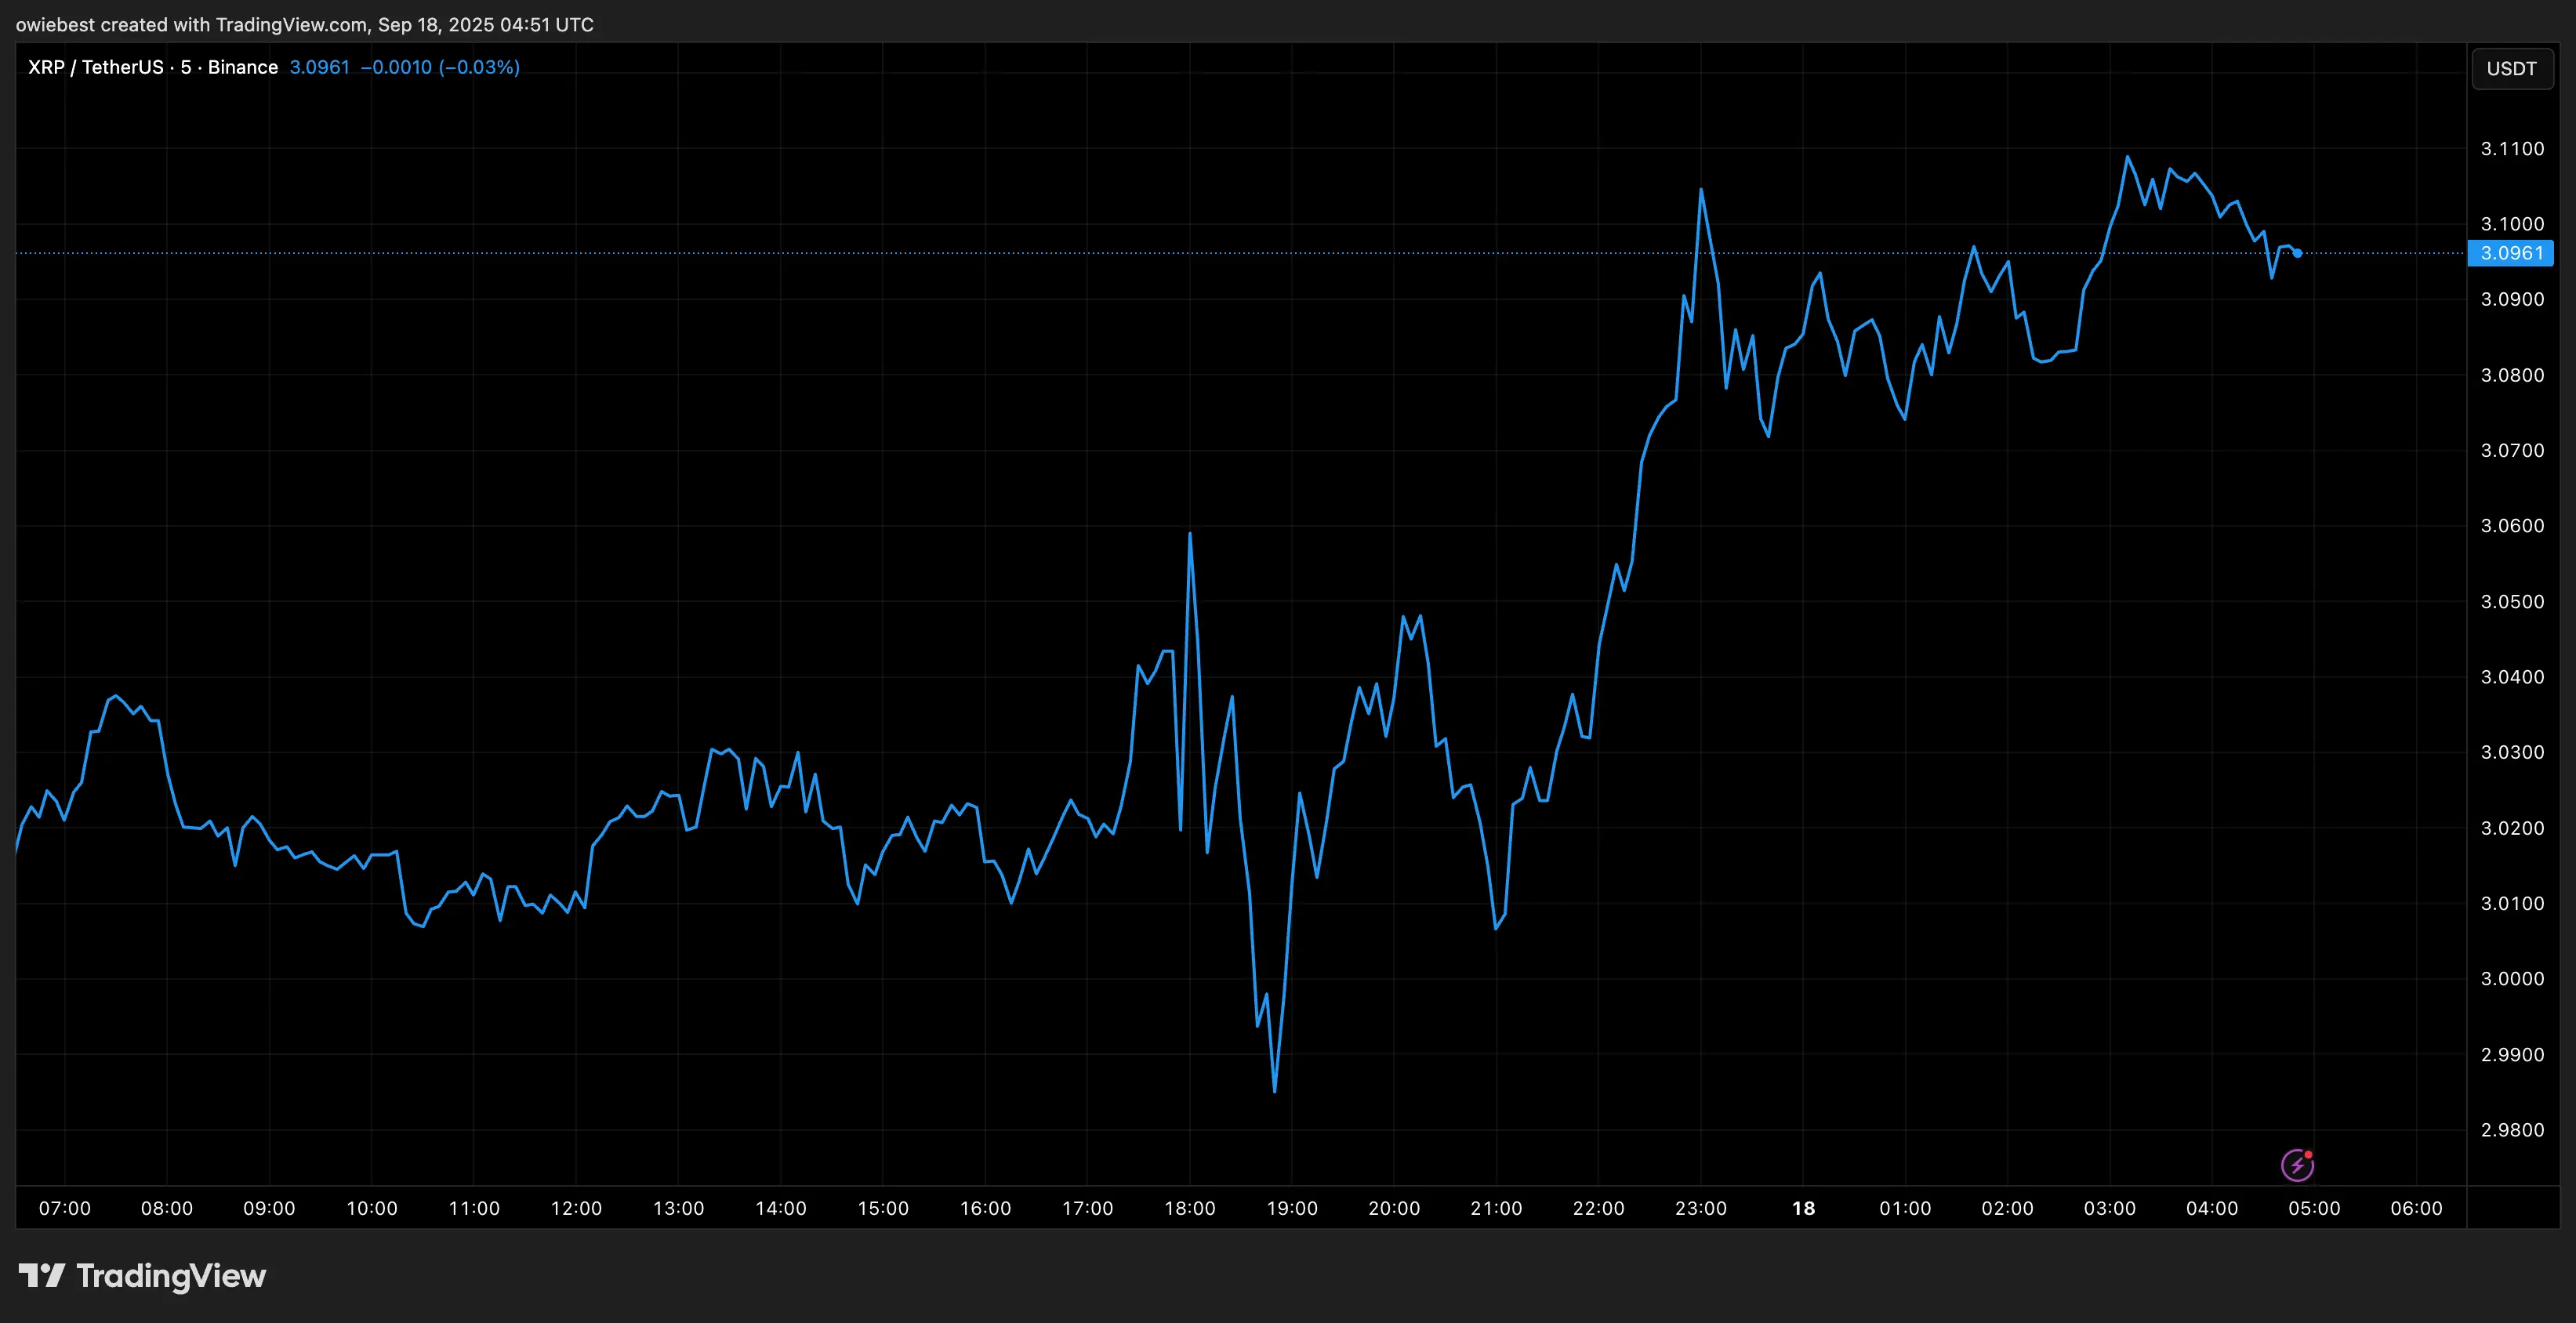Click the 06:00 time axis label

click(x=2416, y=1208)
